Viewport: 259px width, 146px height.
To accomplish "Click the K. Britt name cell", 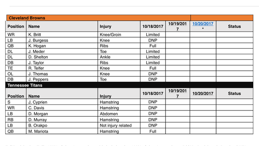I will tap(62, 34).
